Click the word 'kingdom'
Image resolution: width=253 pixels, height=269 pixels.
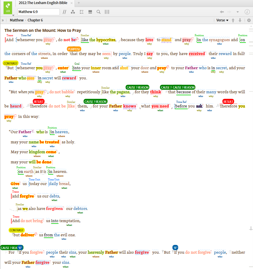pos(37,152)
